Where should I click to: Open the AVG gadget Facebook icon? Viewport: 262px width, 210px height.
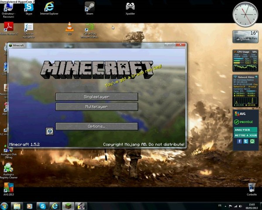(x=239, y=141)
